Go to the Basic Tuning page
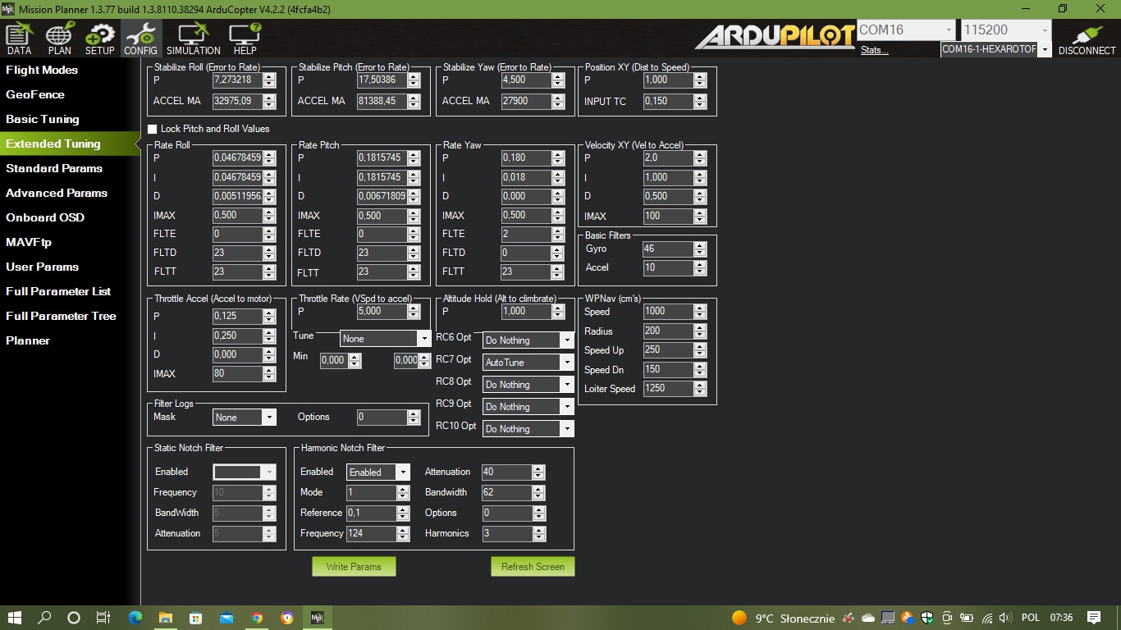 pyautogui.click(x=43, y=119)
